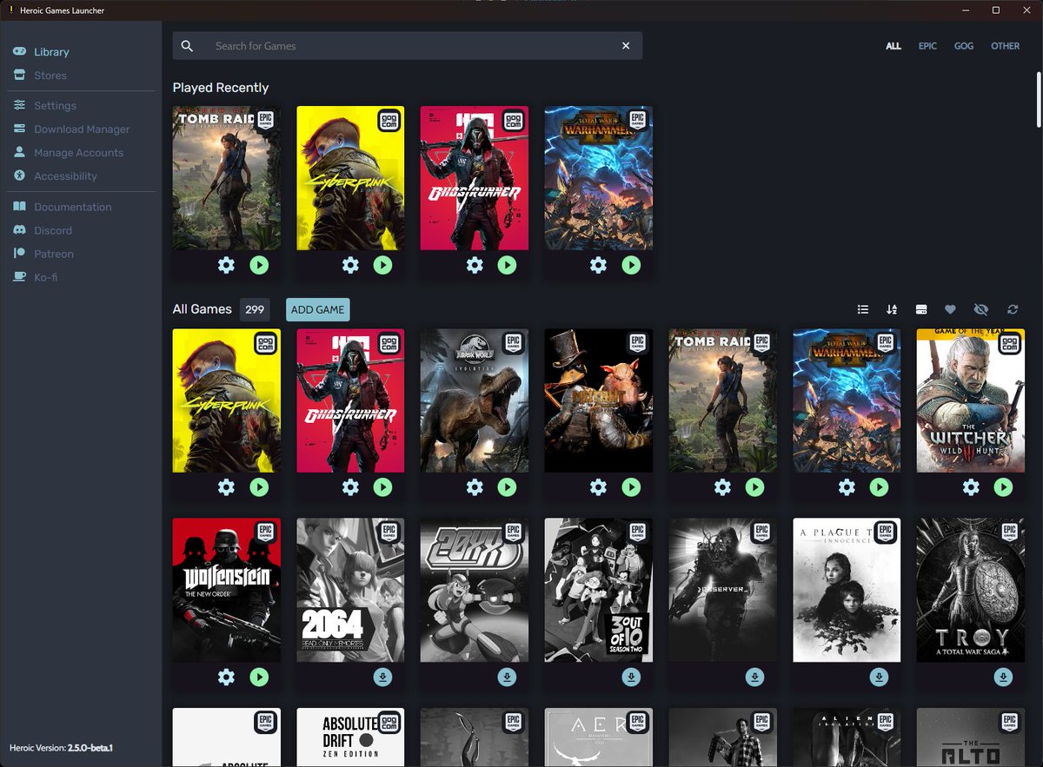Open Ko-fi link in sidebar
The image size is (1043, 767).
pyautogui.click(x=36, y=277)
